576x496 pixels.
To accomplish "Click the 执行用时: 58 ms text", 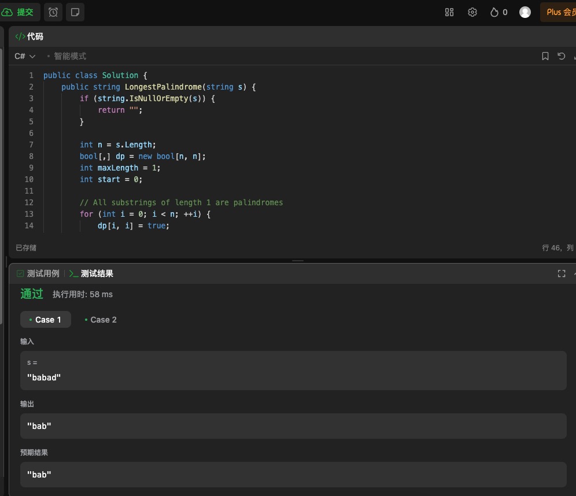I will pyautogui.click(x=83, y=294).
